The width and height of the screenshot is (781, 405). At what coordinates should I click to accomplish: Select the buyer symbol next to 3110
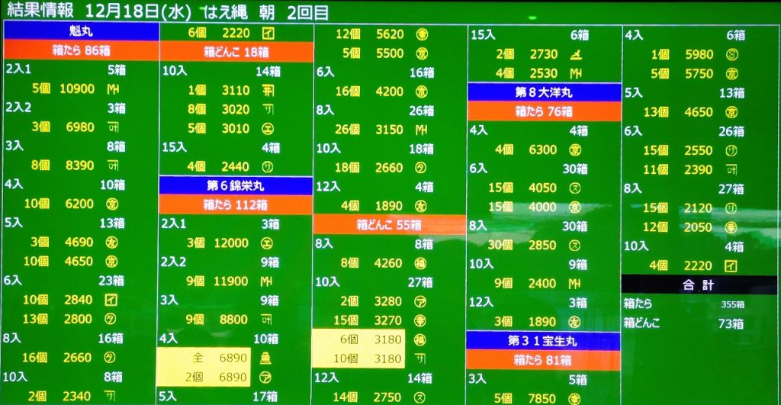click(x=268, y=90)
